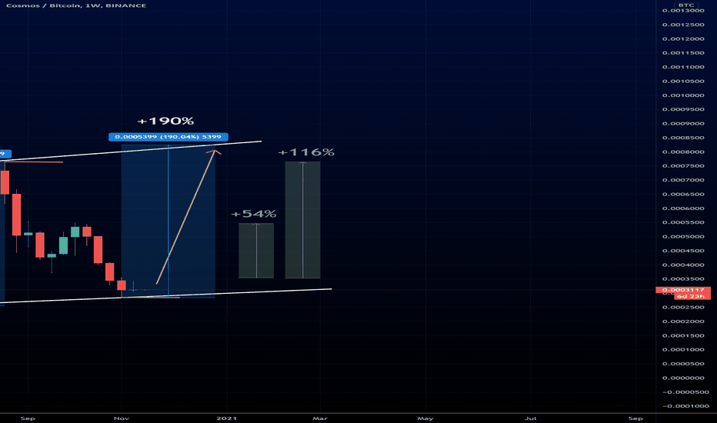Click the 0.0000000 price axis label

click(683, 378)
